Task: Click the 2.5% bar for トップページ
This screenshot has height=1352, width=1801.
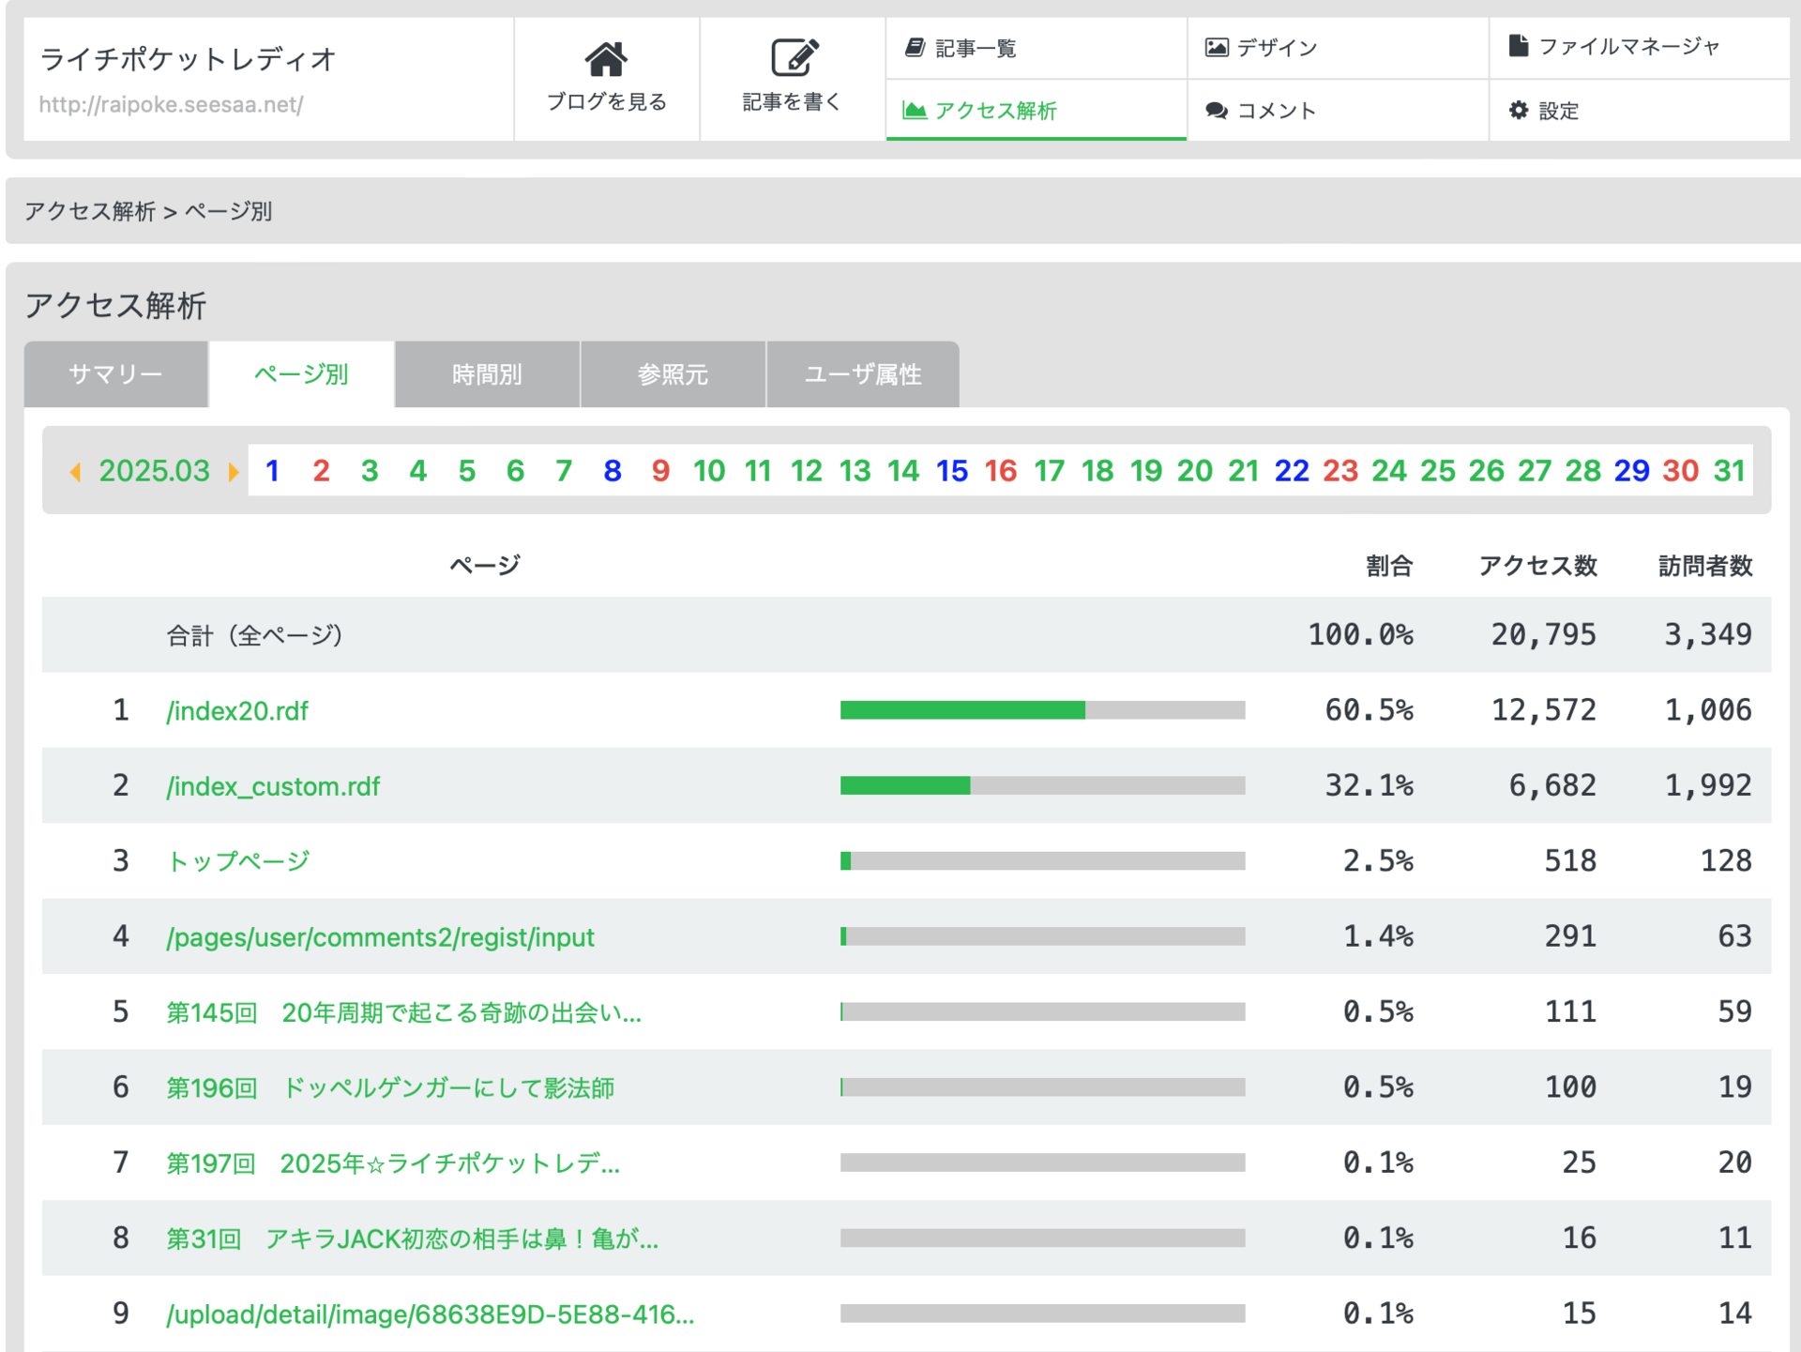Action: coord(1043,860)
